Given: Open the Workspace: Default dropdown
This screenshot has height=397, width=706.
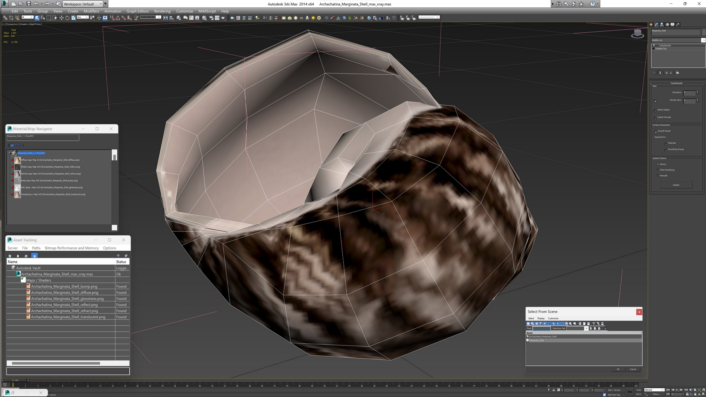Looking at the screenshot, I should pyautogui.click(x=83, y=4).
